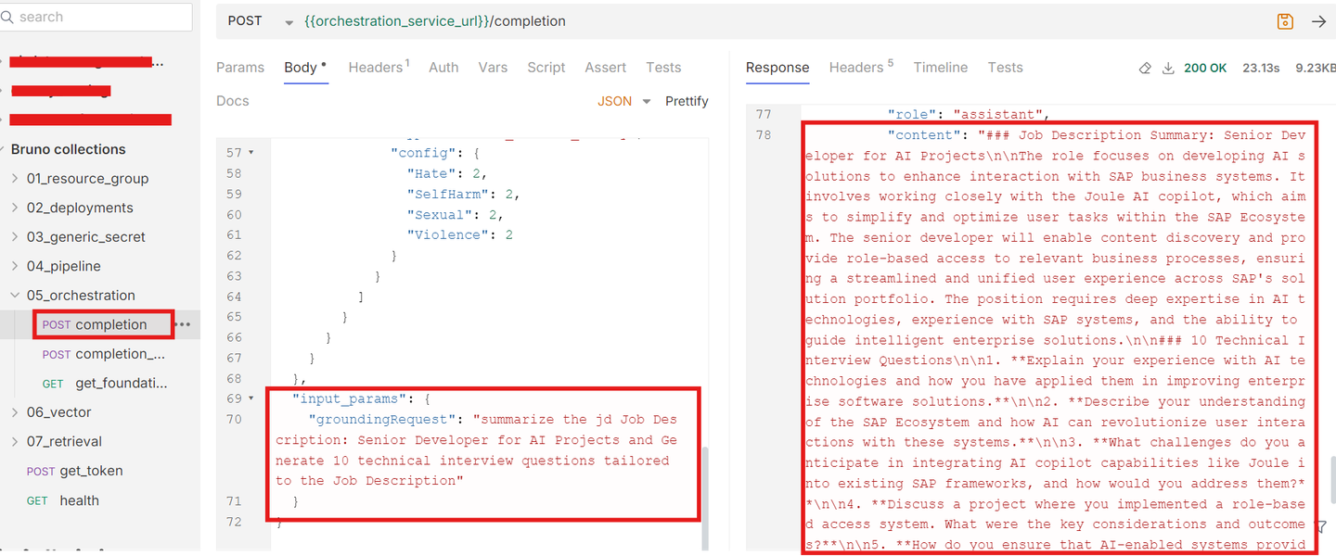
Task: Select the Response tab
Action: (x=777, y=67)
